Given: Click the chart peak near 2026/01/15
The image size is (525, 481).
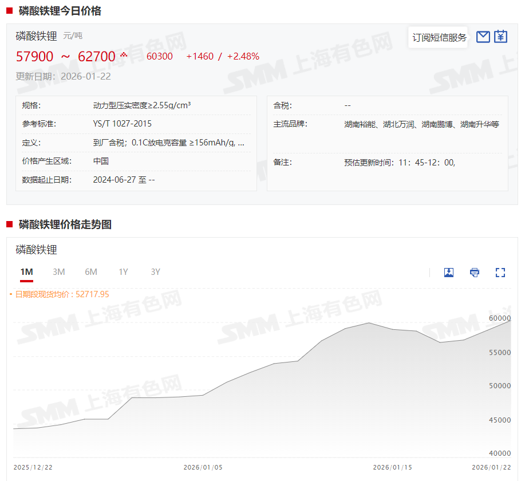Looking at the screenshot, I should coord(369,323).
